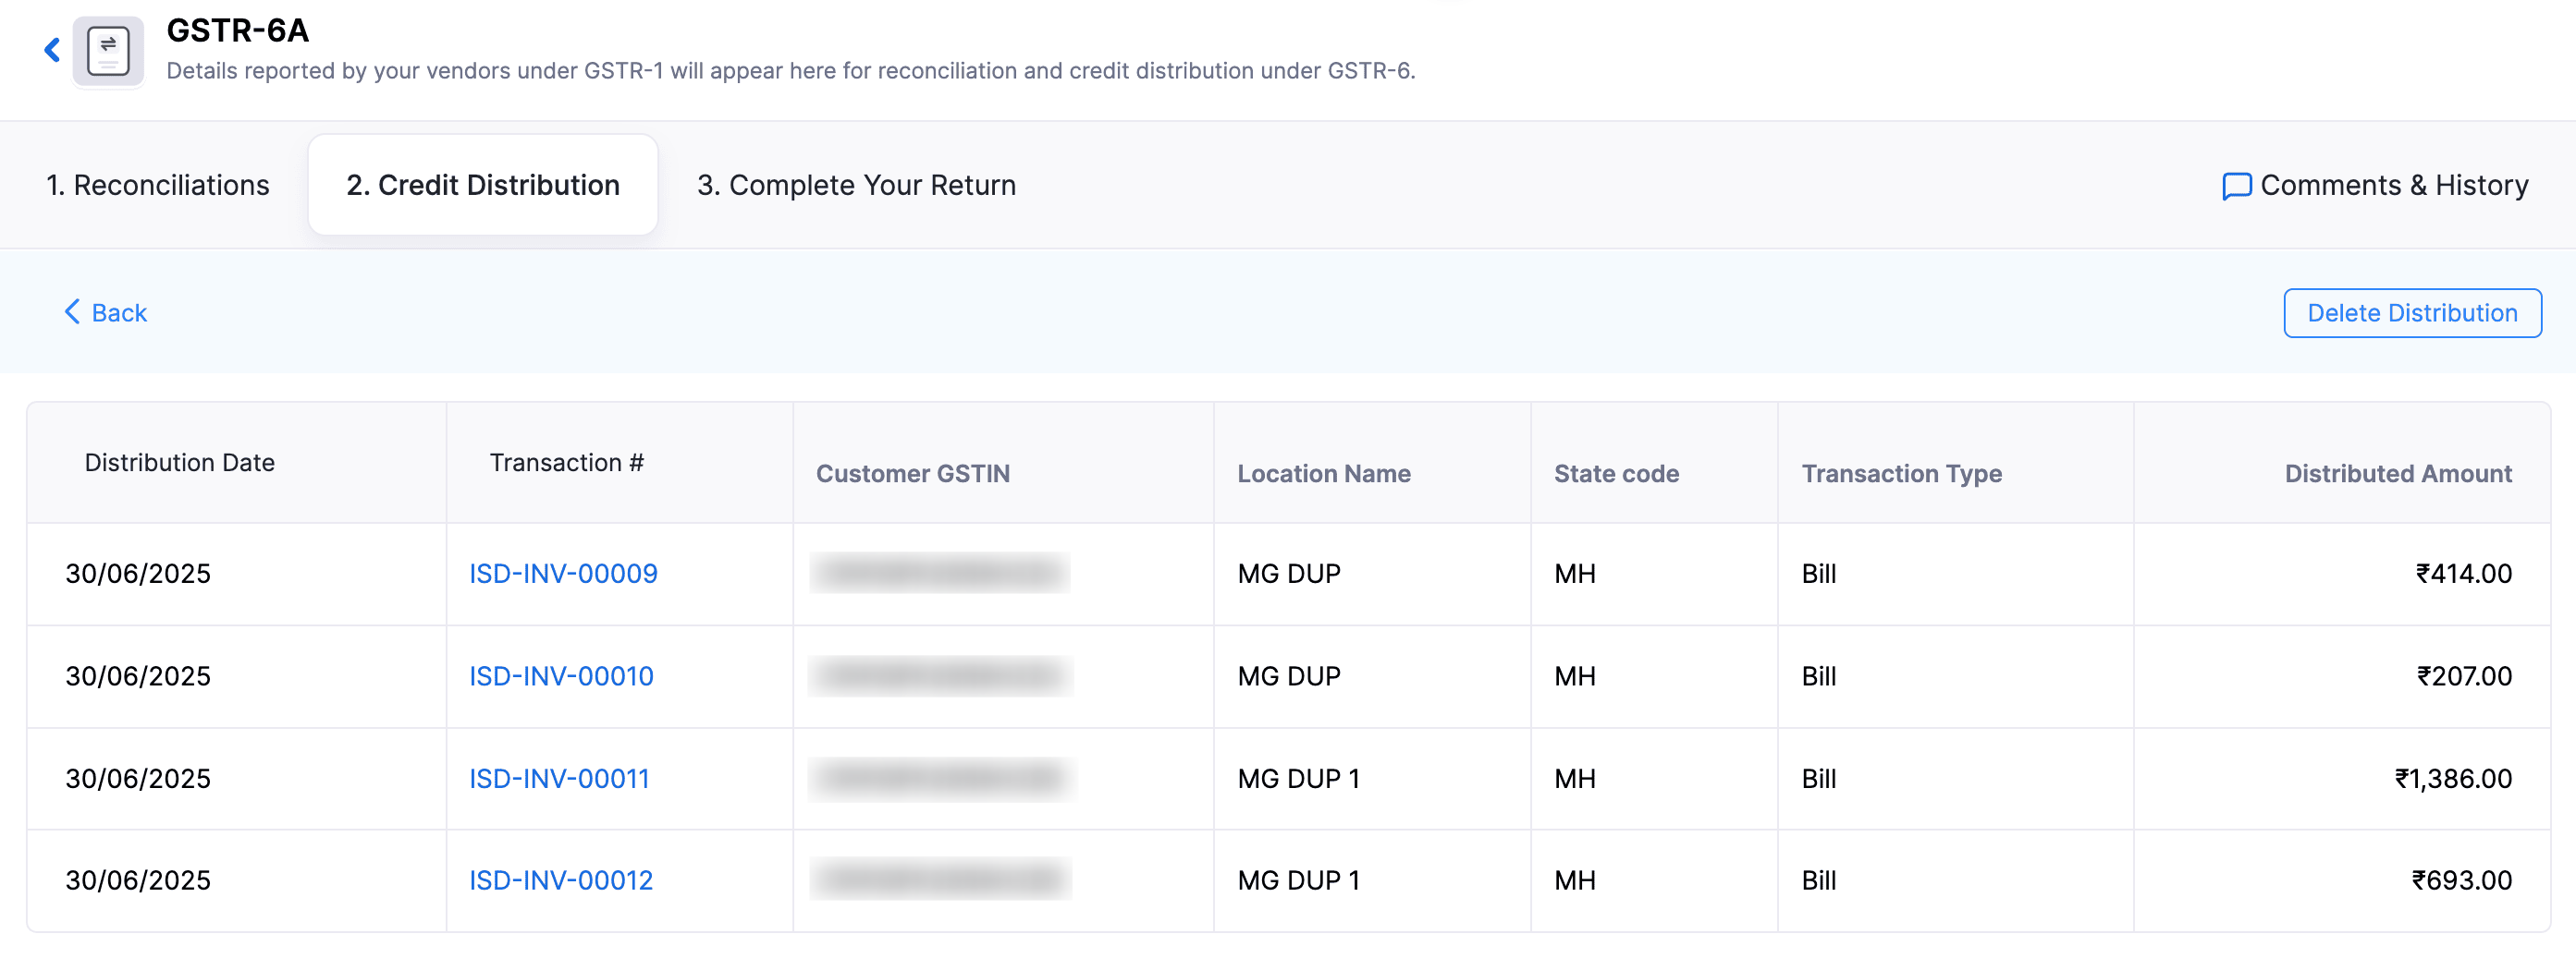Click the chevron arrow next to Back
Screen dimensions: 2576x970
click(x=72, y=312)
